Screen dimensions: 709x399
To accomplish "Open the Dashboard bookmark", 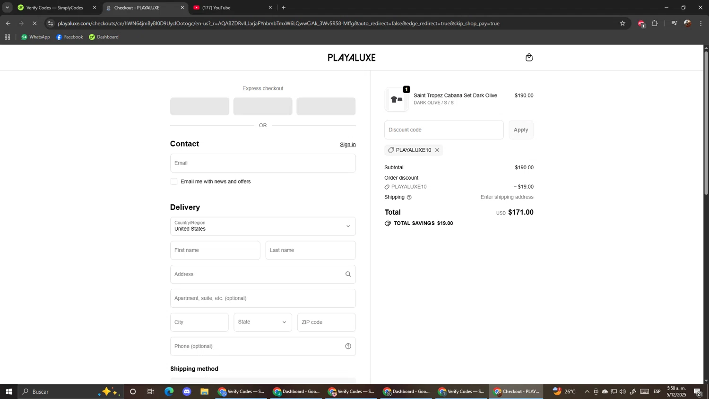I will [104, 37].
